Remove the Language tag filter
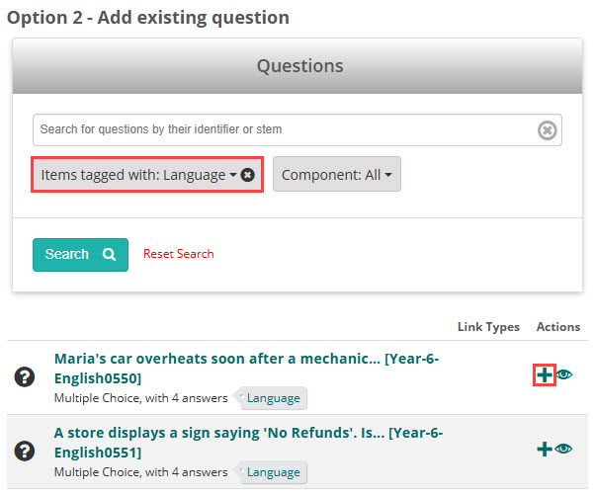The image size is (593, 496). (x=248, y=175)
